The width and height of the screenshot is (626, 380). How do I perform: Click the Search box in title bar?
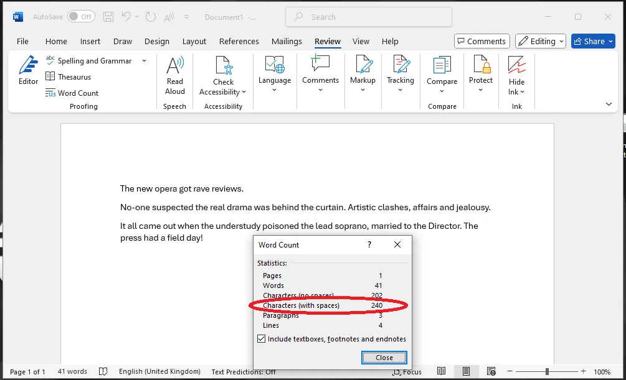(x=369, y=17)
